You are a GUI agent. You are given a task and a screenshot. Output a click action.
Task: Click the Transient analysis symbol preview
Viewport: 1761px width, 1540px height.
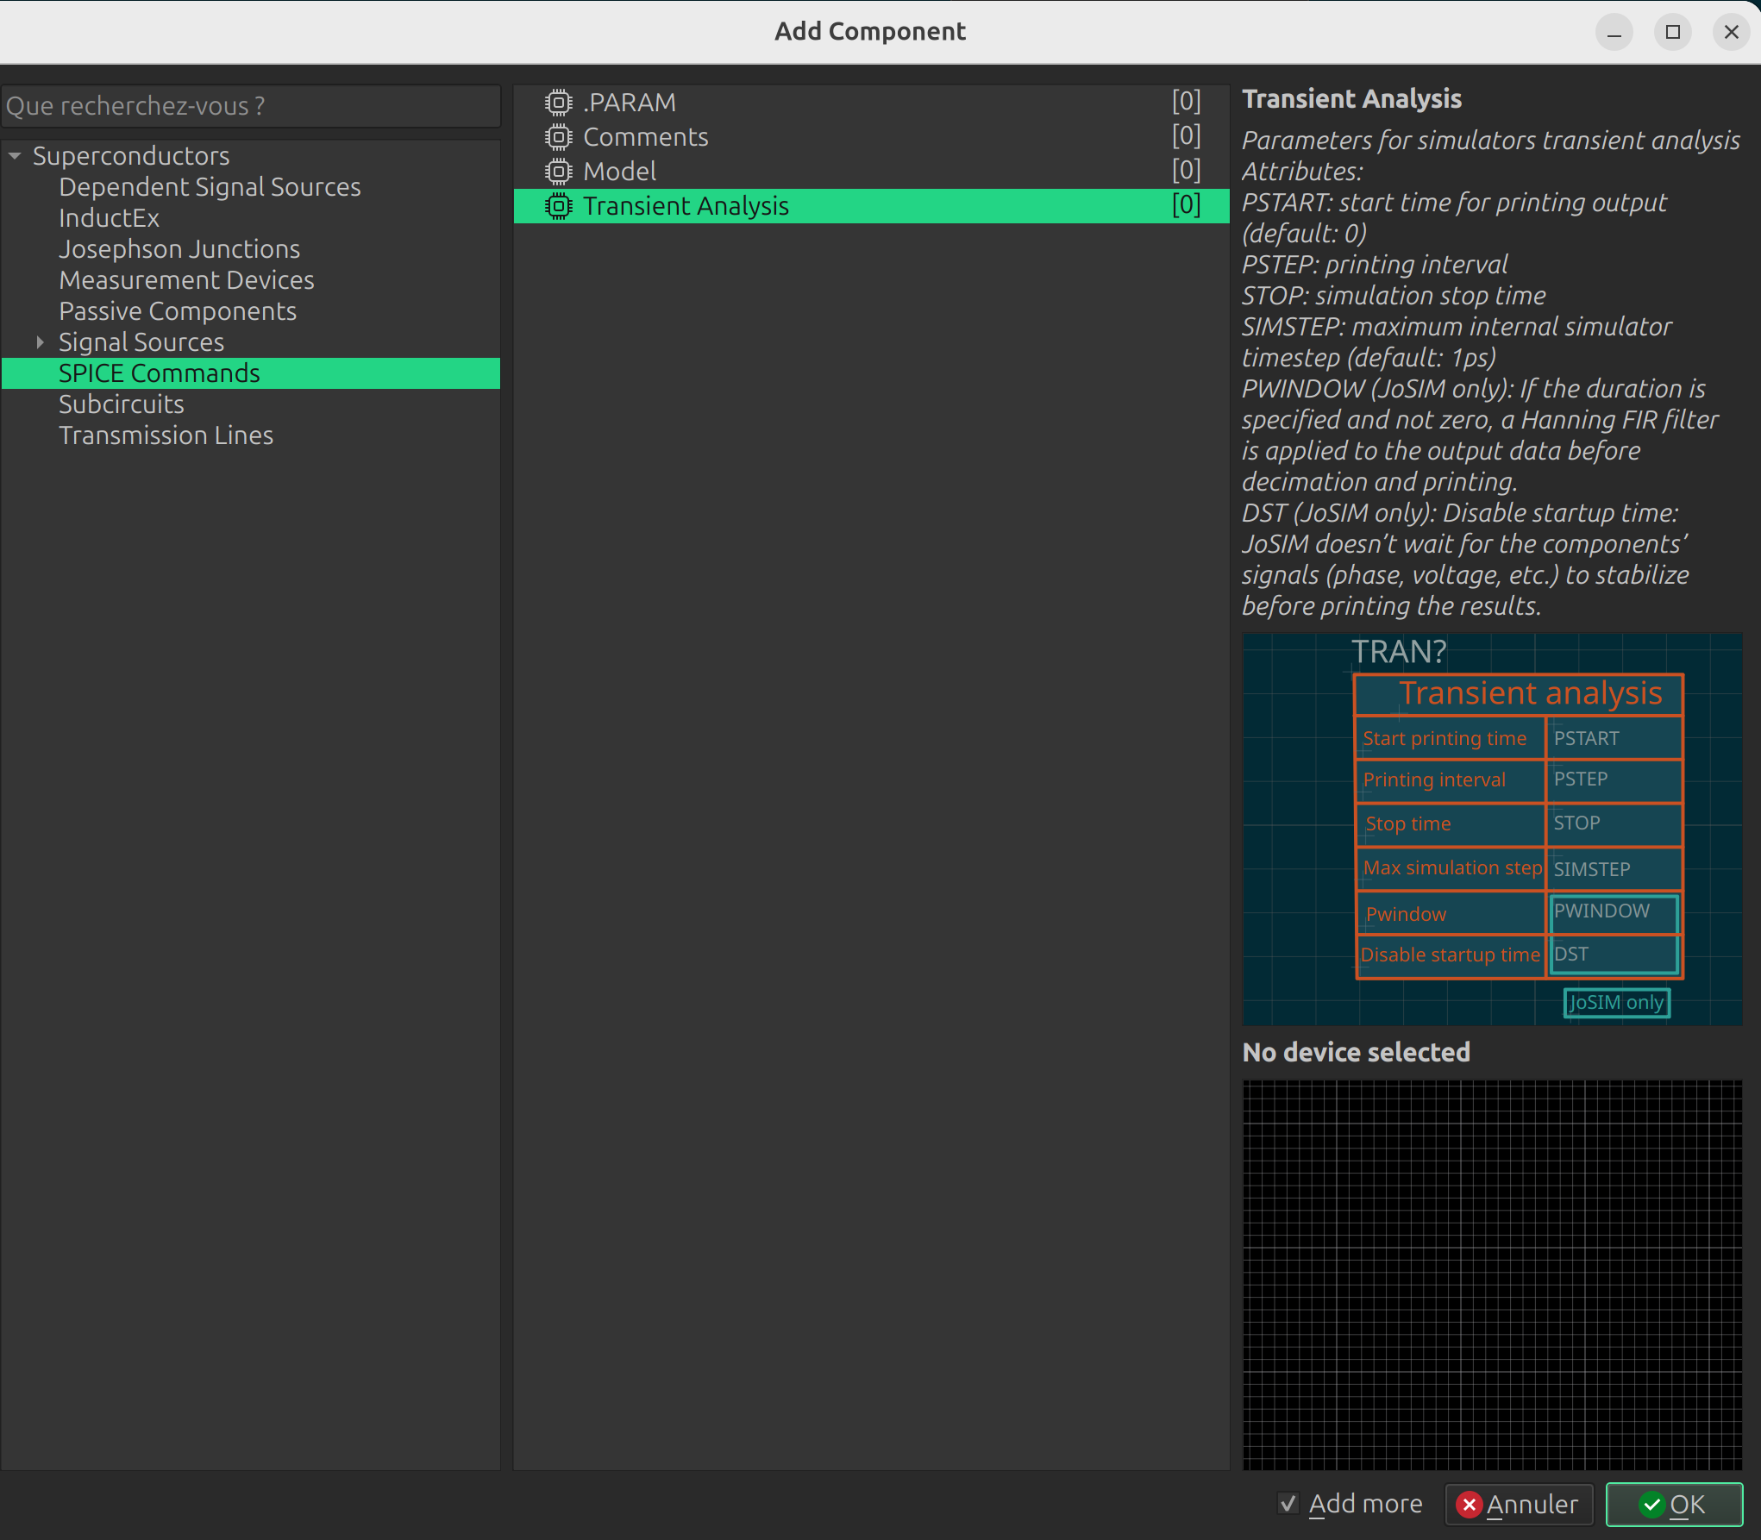(x=1492, y=829)
